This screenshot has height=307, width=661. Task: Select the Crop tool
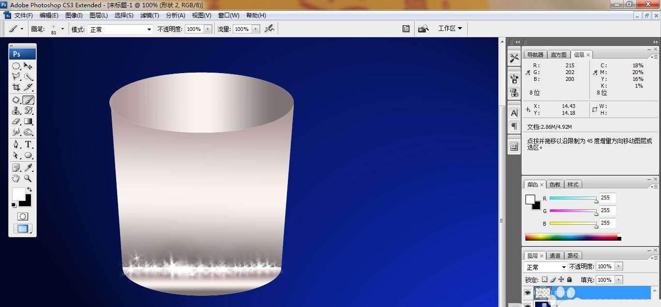[x=16, y=87]
